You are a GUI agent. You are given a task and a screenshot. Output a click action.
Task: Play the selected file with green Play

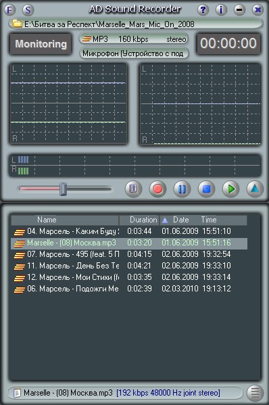[x=230, y=189]
